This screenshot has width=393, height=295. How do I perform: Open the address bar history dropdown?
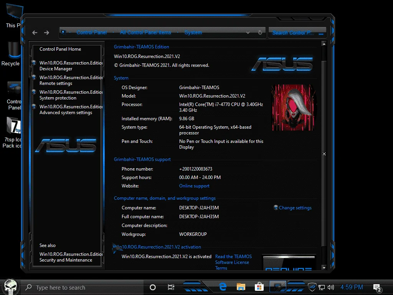tap(248, 33)
